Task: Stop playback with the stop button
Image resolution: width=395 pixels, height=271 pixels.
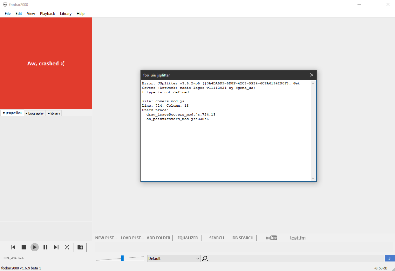Action: coord(24,247)
